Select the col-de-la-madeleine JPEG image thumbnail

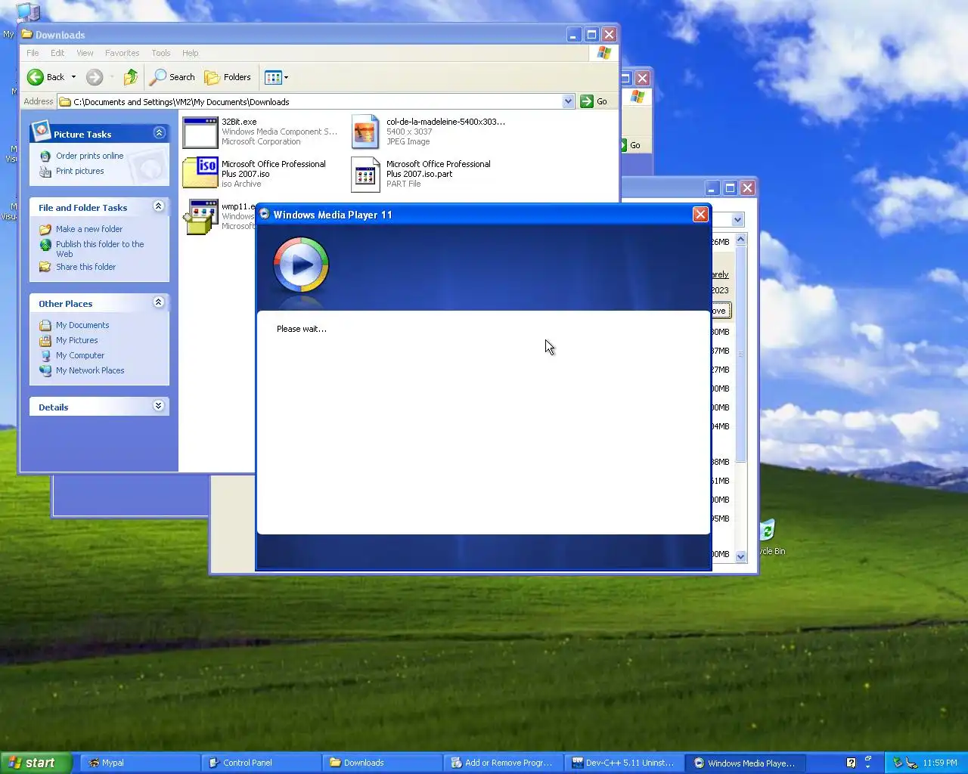coord(365,132)
